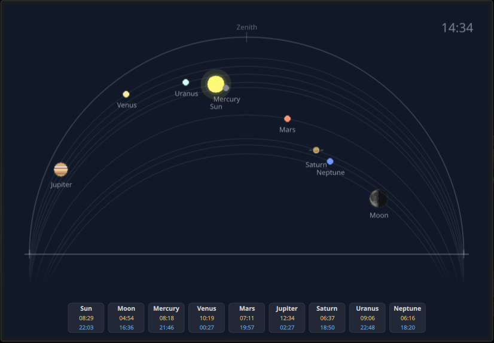Click Neptune rise time 06:16
The image size is (494, 343).
coord(408,318)
